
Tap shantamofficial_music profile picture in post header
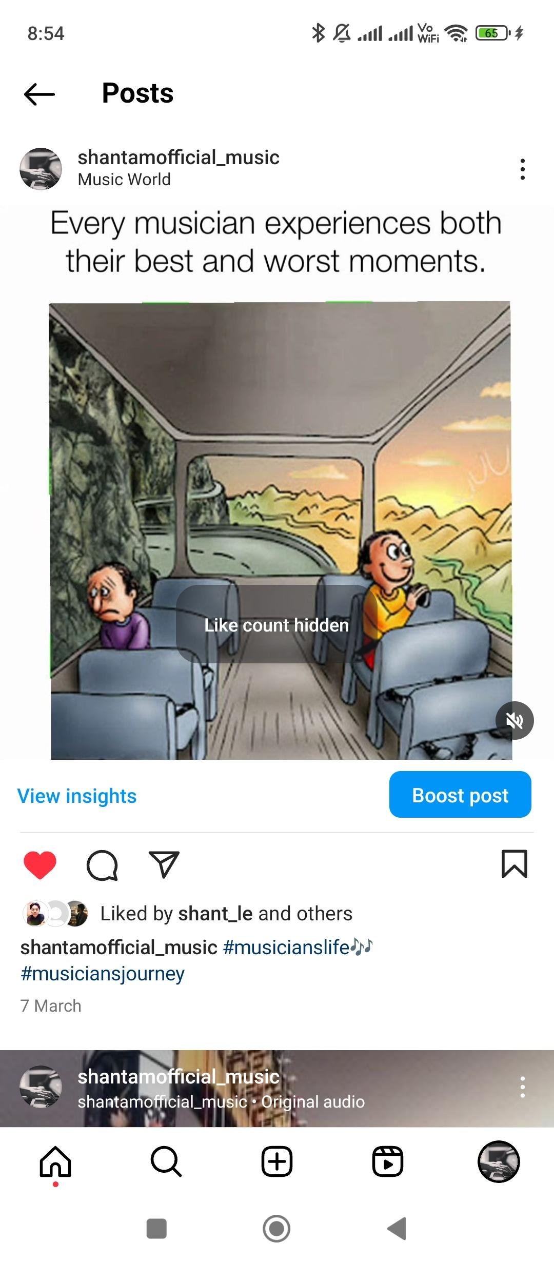tap(41, 169)
